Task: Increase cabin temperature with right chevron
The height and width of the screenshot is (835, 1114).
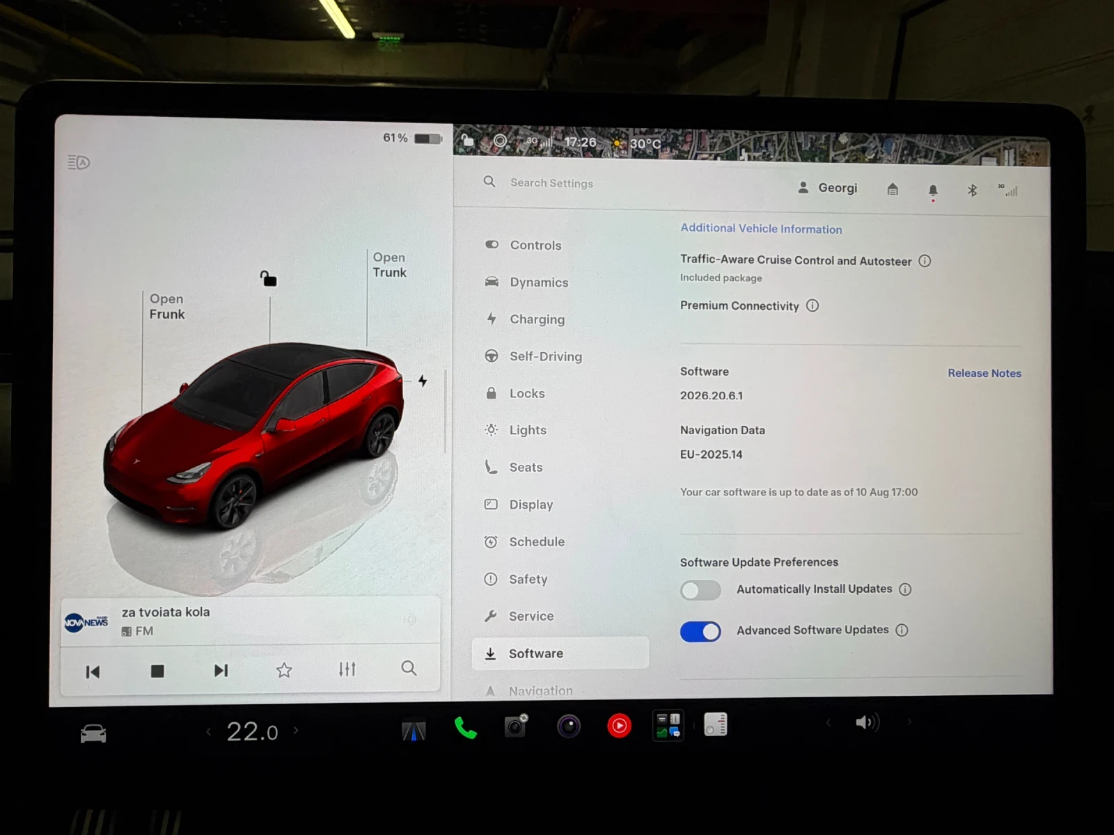Action: coord(296,730)
